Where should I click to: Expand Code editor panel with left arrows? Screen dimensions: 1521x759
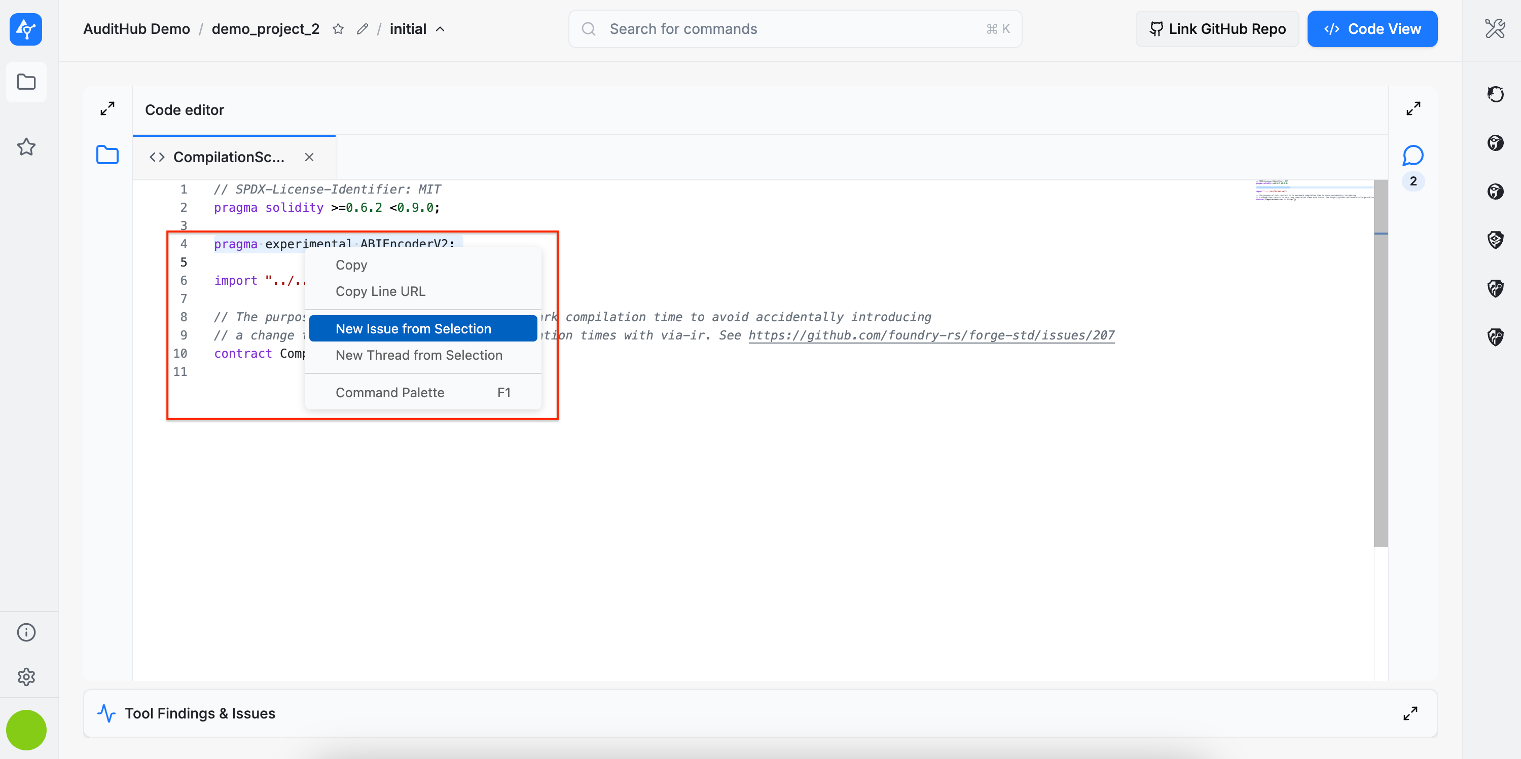[107, 108]
